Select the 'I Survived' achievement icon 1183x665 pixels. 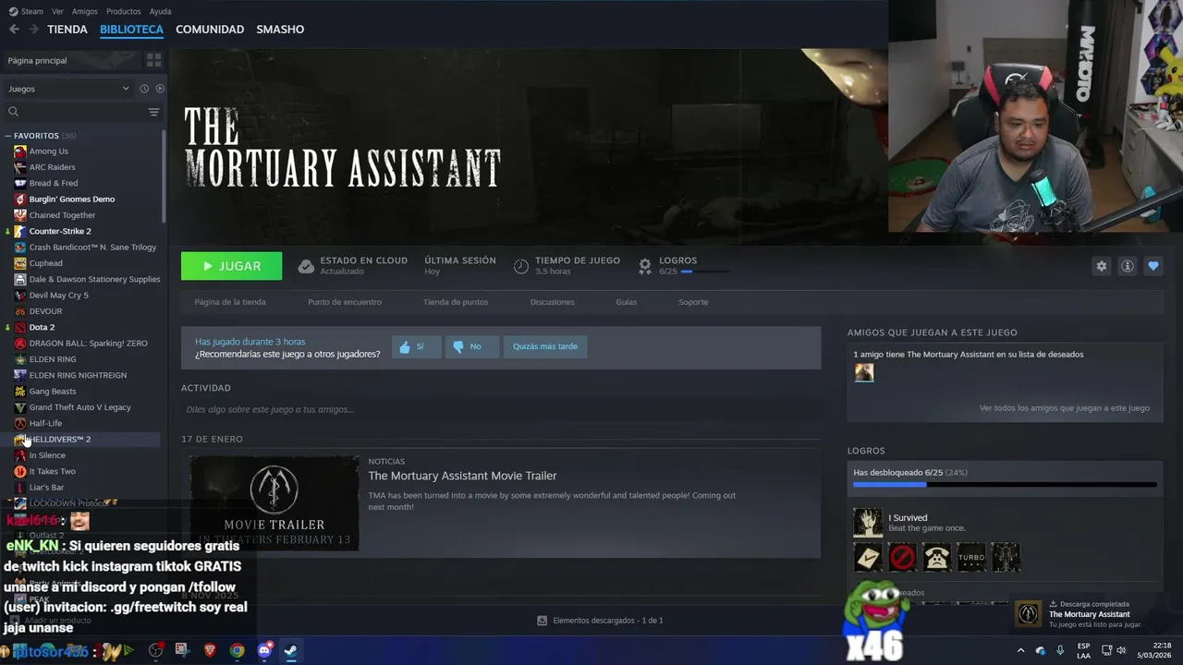868,523
